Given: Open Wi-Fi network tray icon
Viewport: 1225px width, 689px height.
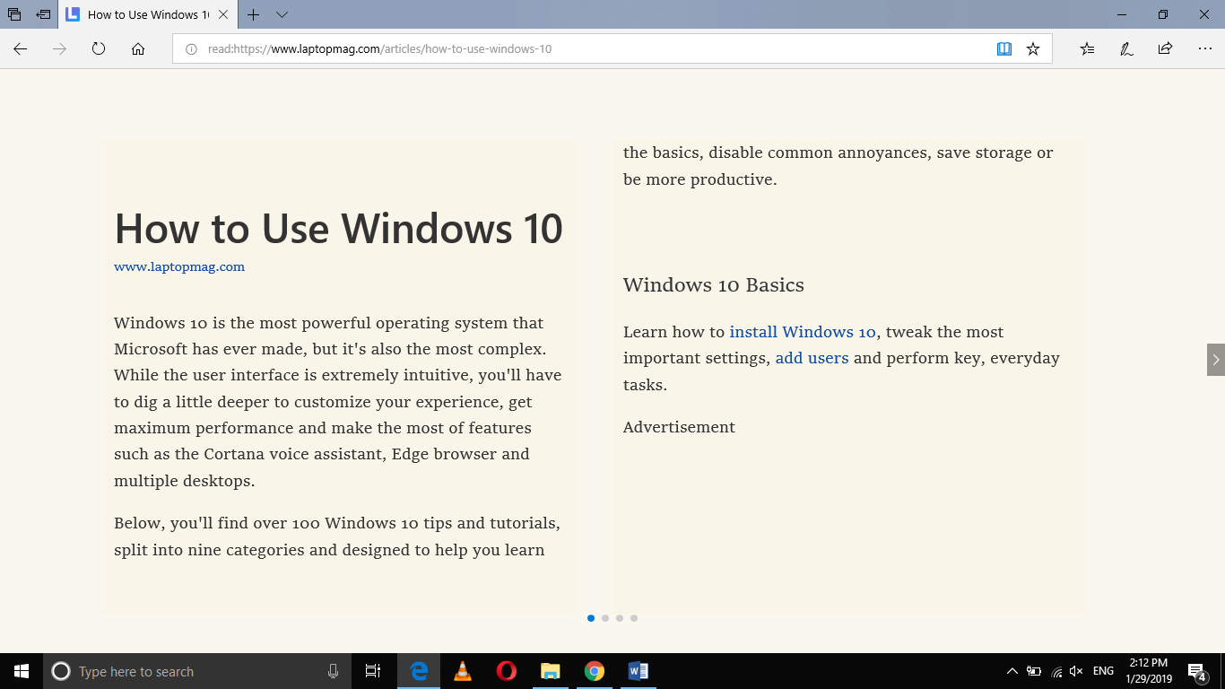Looking at the screenshot, I should pyautogui.click(x=1056, y=671).
